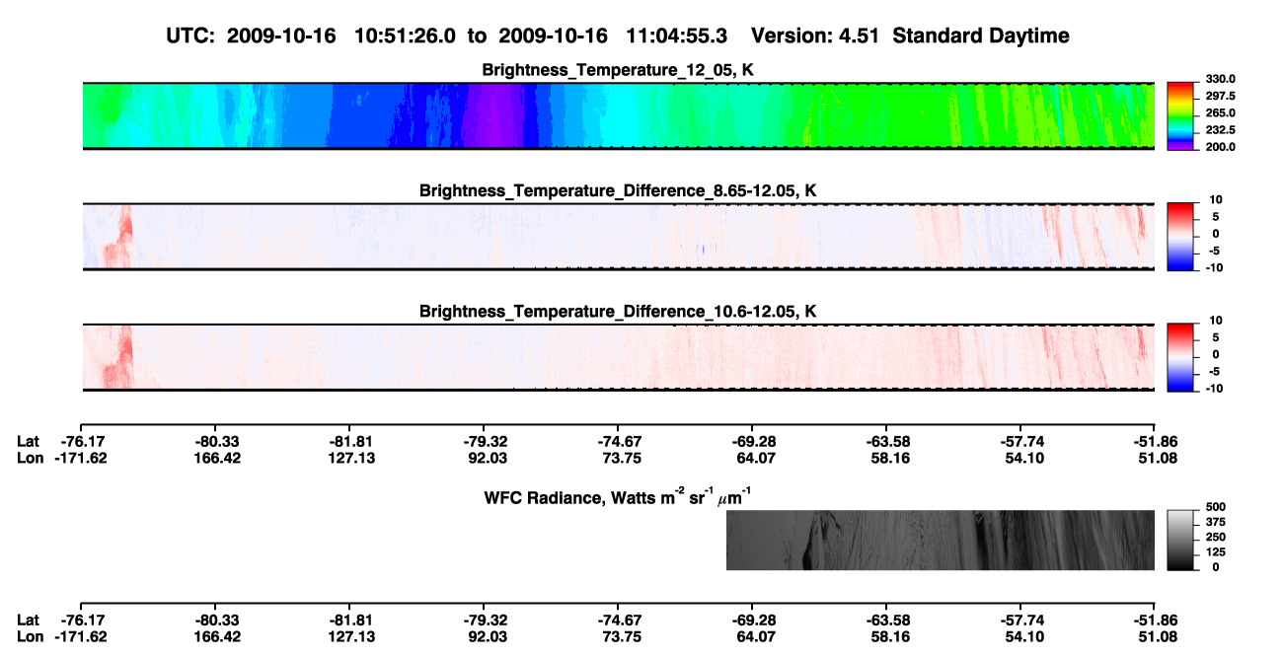Click the Brightness_Temperature_Difference_10.6-12.05 panel title
Viewport: 1283px width, 658px height.
pyautogui.click(x=619, y=312)
